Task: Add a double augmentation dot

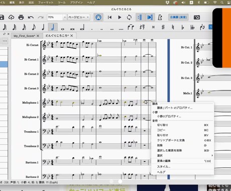Action: coord(101,29)
